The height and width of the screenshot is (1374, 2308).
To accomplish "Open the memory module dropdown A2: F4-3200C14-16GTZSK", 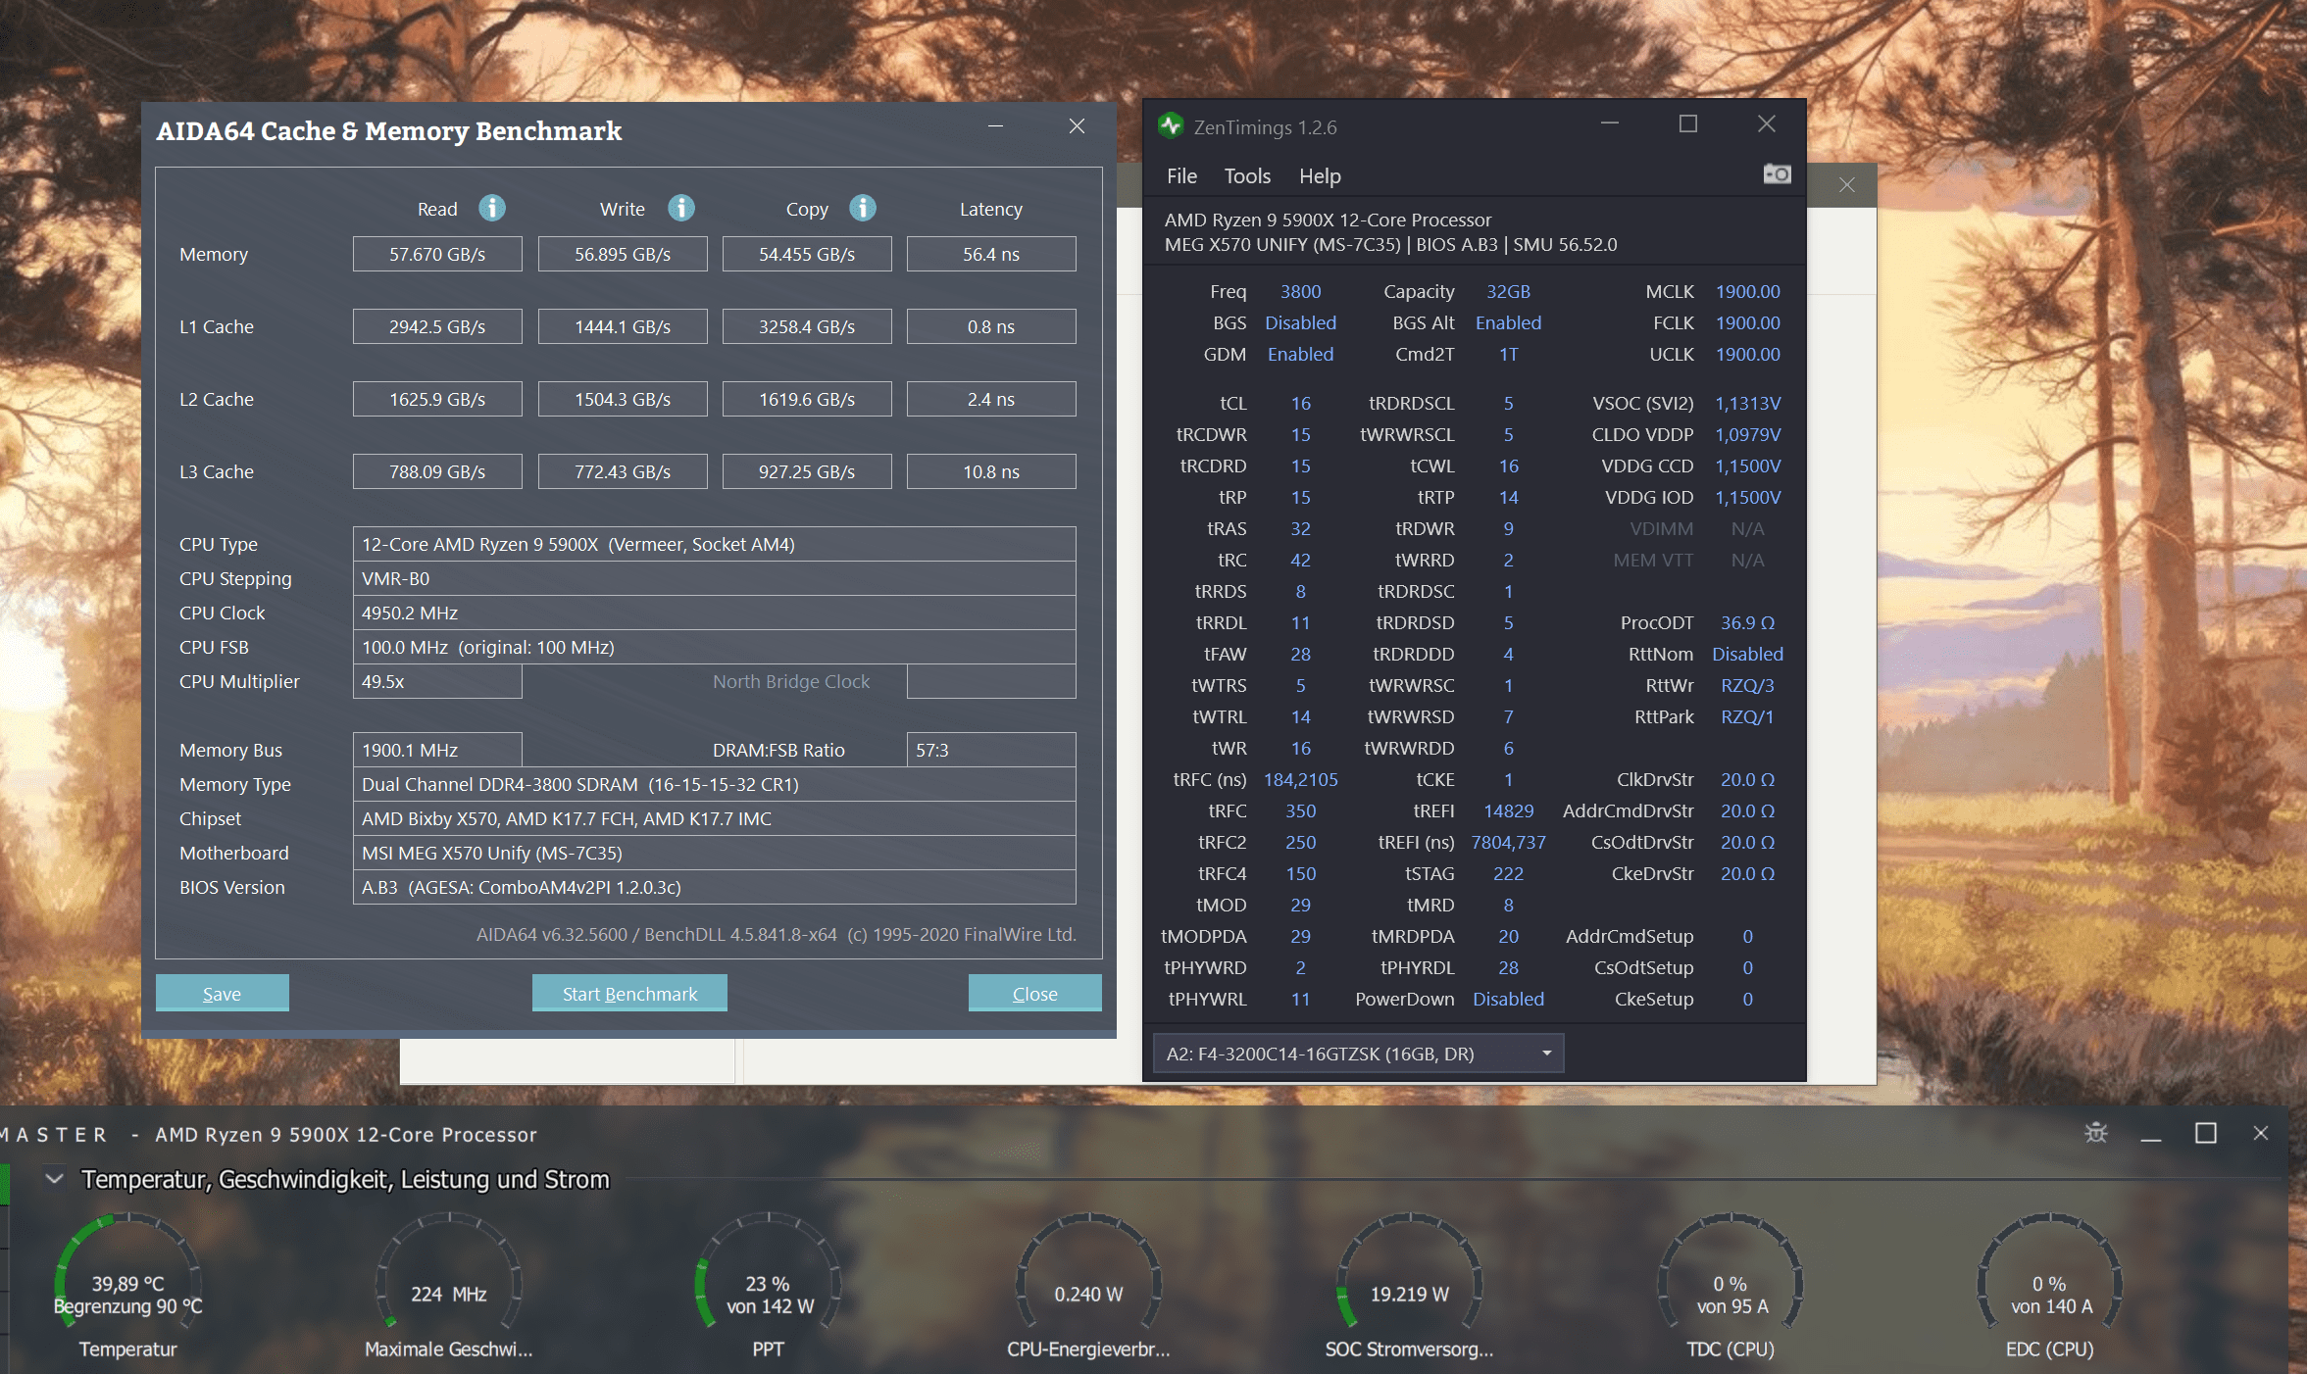I will click(x=1358, y=1054).
